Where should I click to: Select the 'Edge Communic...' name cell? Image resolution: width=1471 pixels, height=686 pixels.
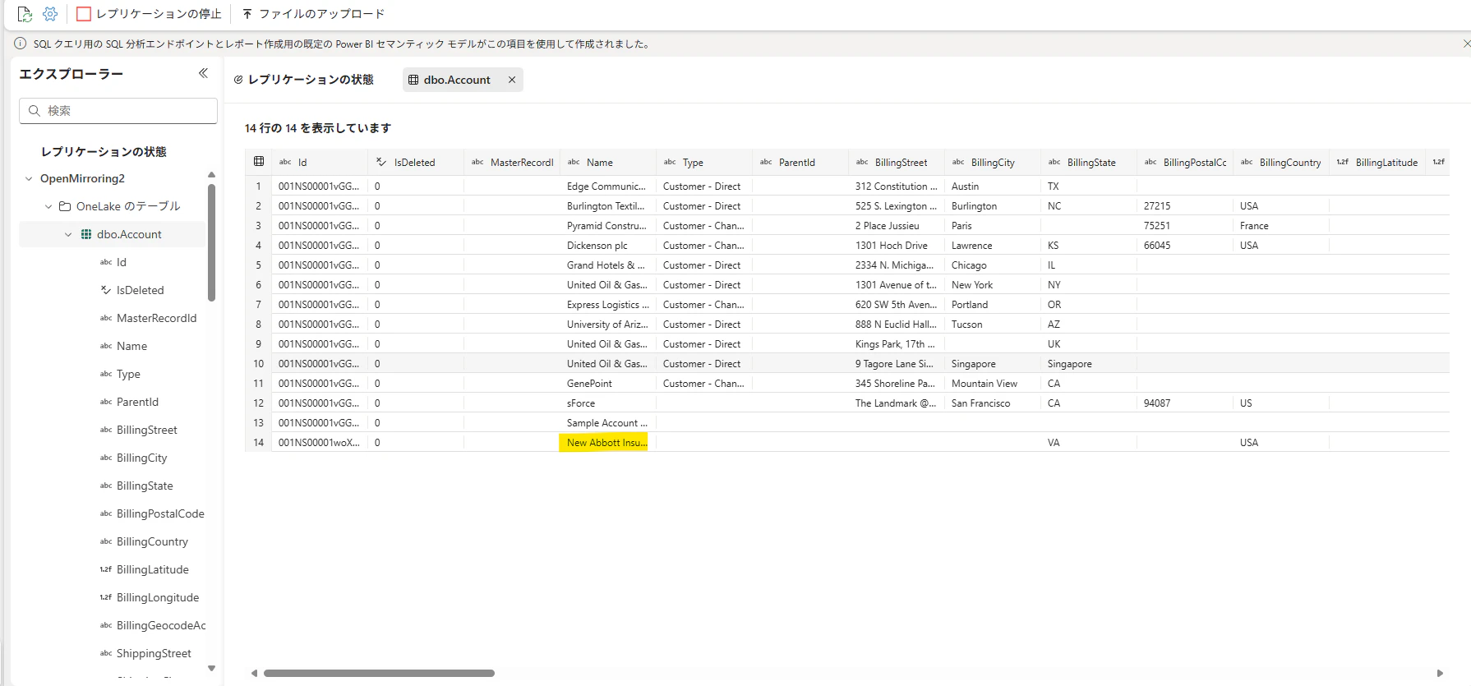[608, 186]
